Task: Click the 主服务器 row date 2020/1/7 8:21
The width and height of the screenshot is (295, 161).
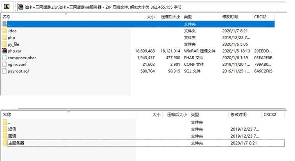Action: click(244, 143)
